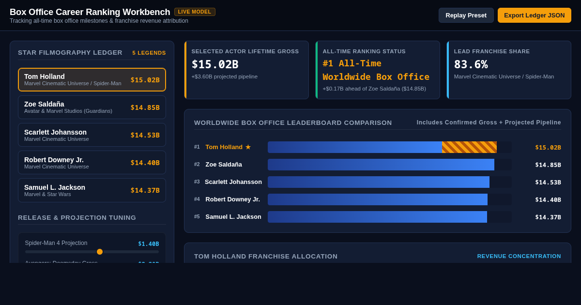This screenshot has width=581, height=305.
Task: Click the $14.37B leaderboard value
Action: (548, 217)
